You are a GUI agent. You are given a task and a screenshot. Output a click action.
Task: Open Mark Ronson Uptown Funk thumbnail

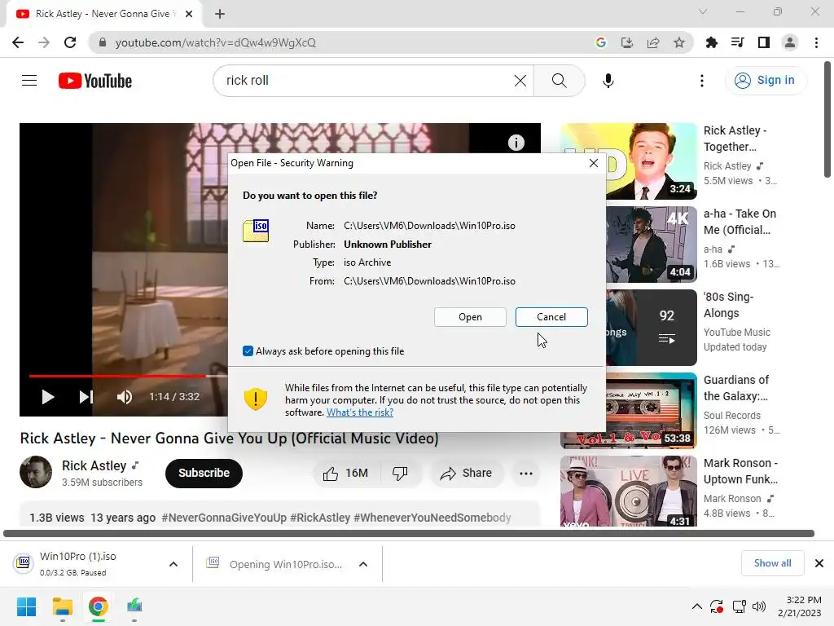(x=628, y=491)
